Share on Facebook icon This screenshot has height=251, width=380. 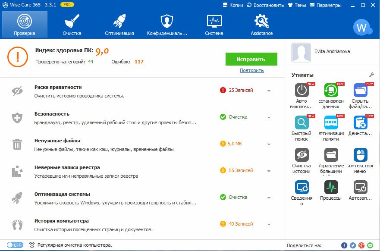(344, 245)
